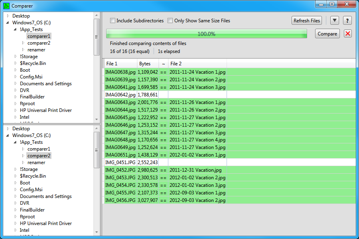Enable Only Show Same Size Files
The height and width of the screenshot is (239, 359).
coord(170,20)
